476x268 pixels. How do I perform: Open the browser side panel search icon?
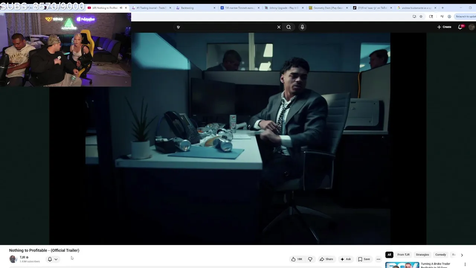click(431, 16)
